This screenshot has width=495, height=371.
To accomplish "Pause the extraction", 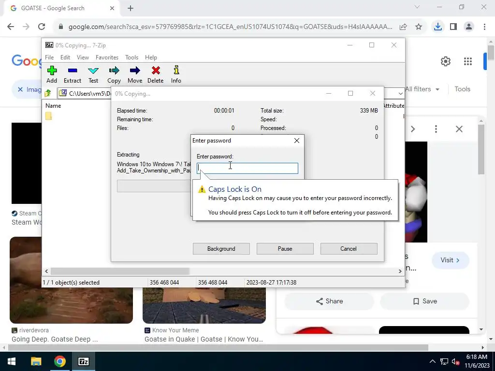I will pos(285,249).
